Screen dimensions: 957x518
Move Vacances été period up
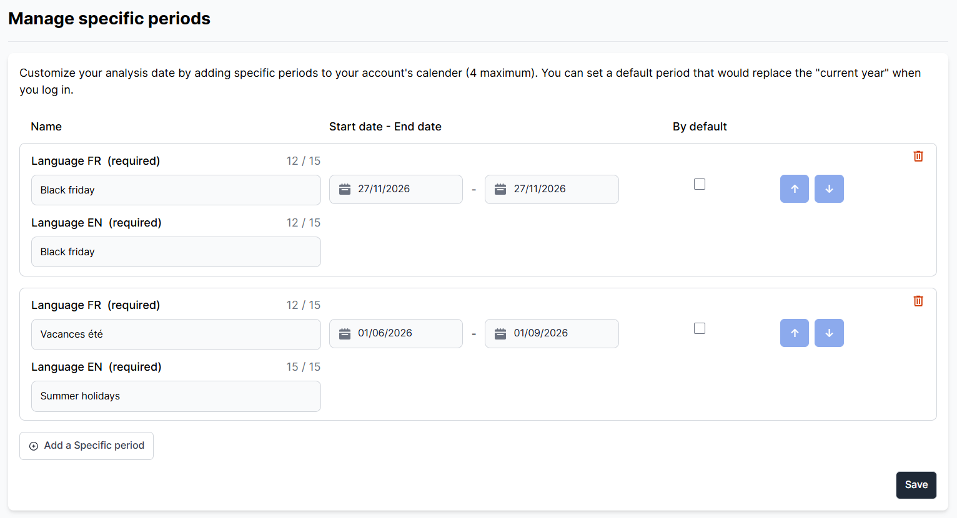point(795,333)
